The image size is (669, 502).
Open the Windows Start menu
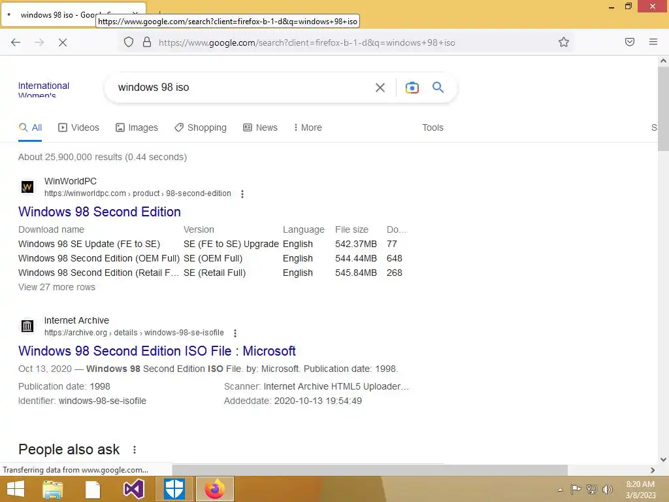click(x=16, y=489)
